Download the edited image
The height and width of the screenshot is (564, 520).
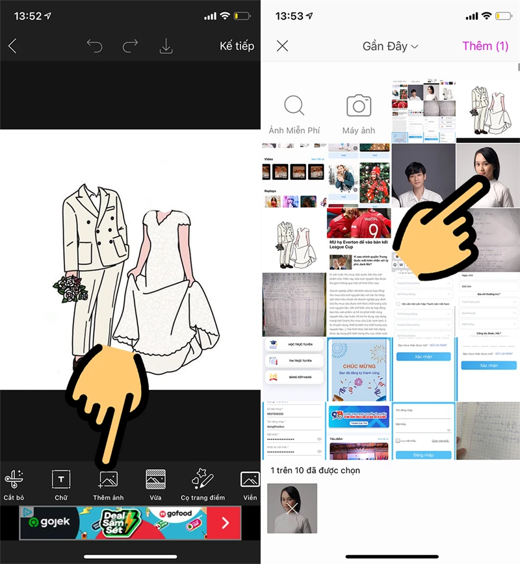coord(166,46)
